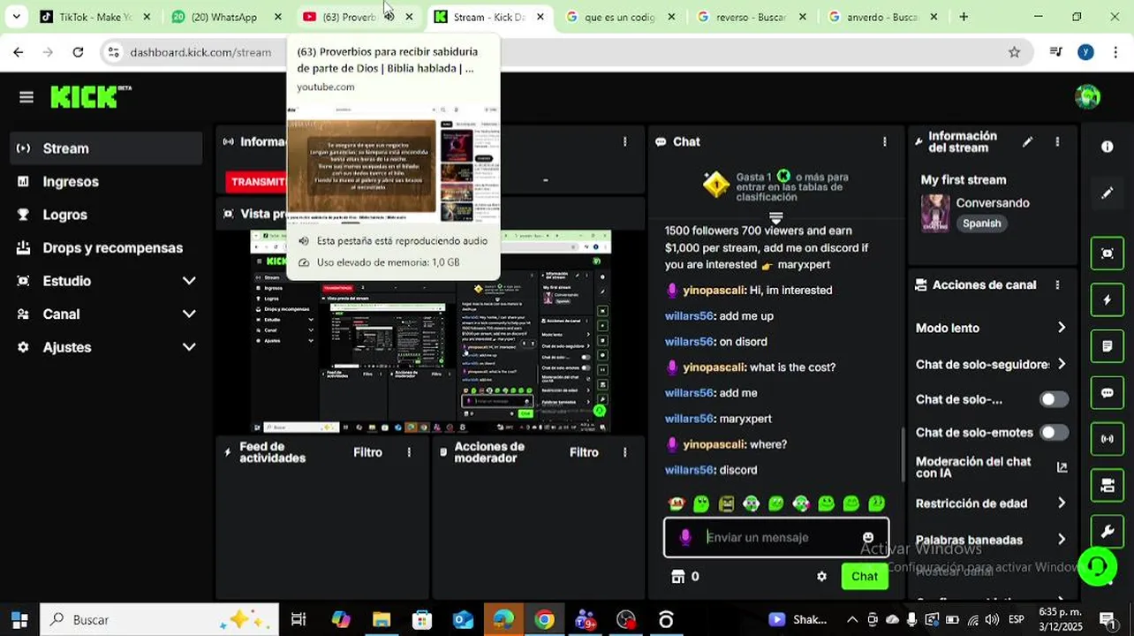Open Feed de actividades three-dot menu
Image resolution: width=1134 pixels, height=636 pixels.
[x=409, y=452]
